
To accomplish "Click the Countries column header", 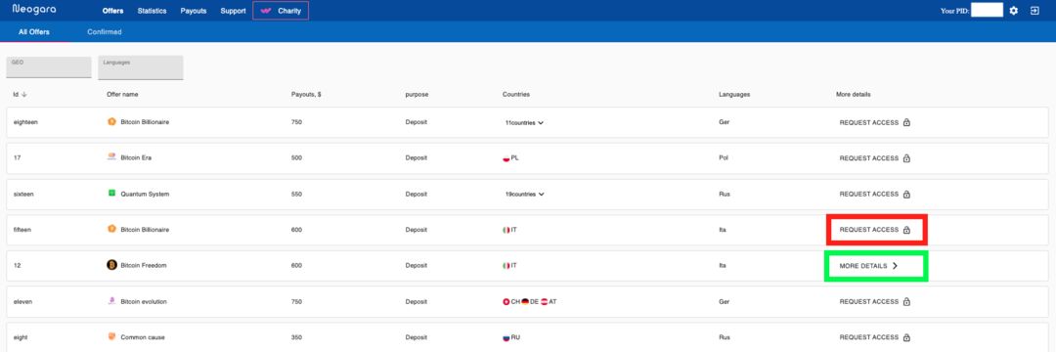I will pyautogui.click(x=516, y=94).
